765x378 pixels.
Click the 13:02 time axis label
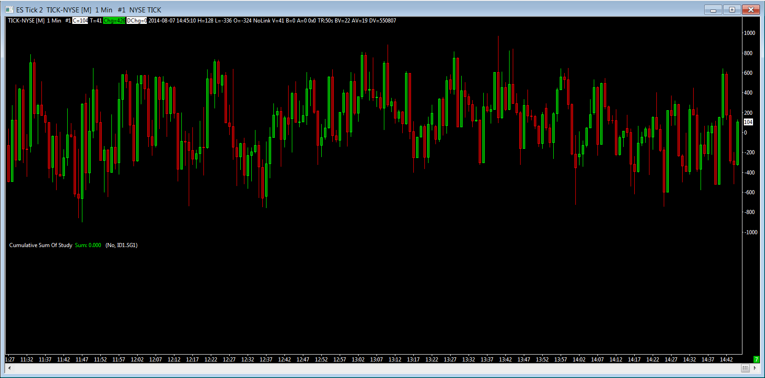[x=358, y=360]
